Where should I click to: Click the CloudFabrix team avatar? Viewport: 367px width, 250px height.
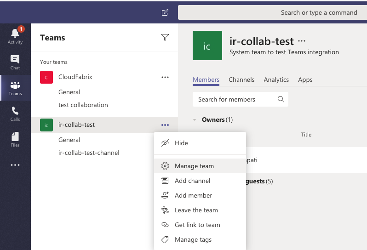[x=46, y=77]
